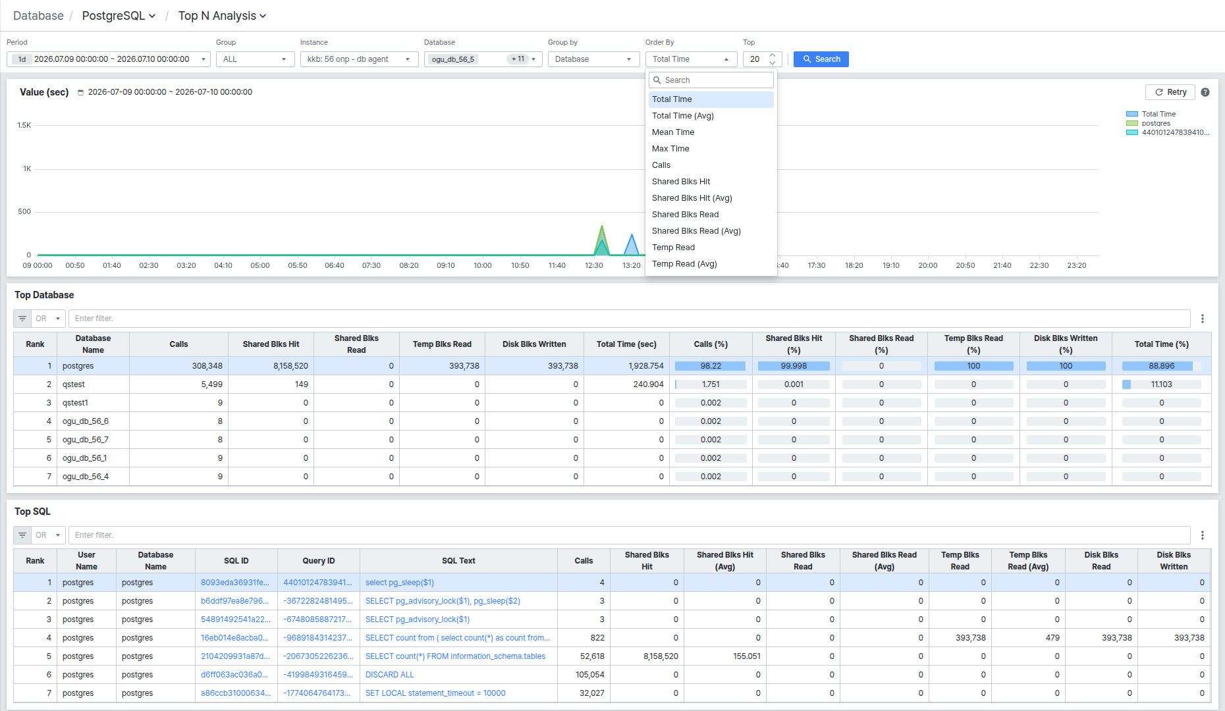Click the Retry button

tap(1171, 92)
